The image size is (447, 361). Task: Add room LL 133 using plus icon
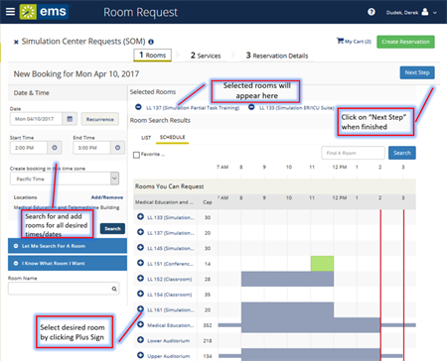(140, 216)
